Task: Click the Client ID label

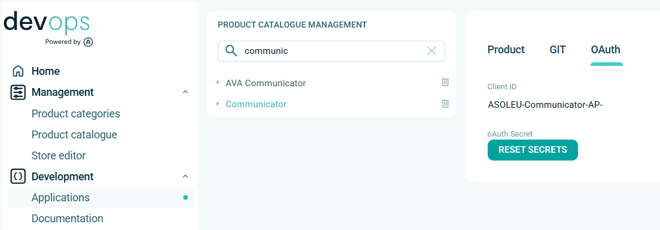Action: coord(502,87)
